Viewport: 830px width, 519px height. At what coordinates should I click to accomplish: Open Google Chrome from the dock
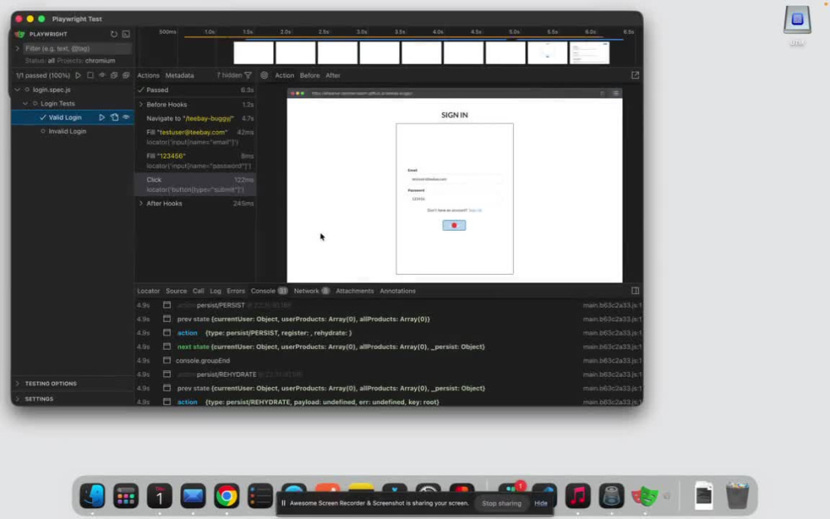[x=227, y=497]
